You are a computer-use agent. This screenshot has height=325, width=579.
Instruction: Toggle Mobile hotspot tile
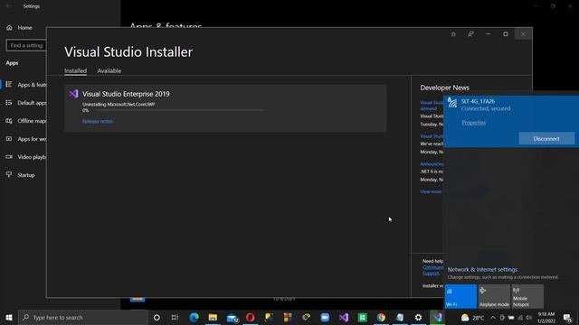[x=527, y=296]
